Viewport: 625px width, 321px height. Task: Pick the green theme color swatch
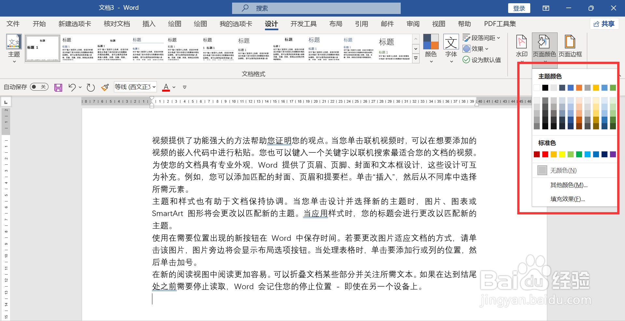point(613,88)
